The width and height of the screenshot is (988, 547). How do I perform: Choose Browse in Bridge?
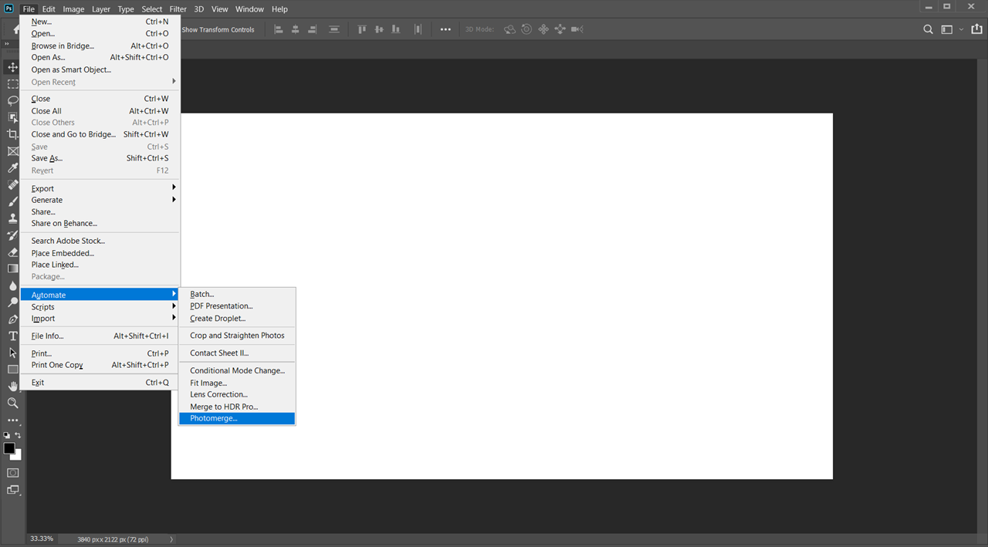pyautogui.click(x=100, y=46)
